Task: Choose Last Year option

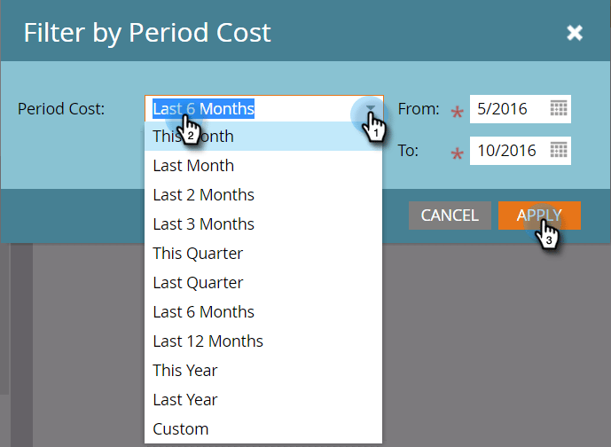Action: 263,399
